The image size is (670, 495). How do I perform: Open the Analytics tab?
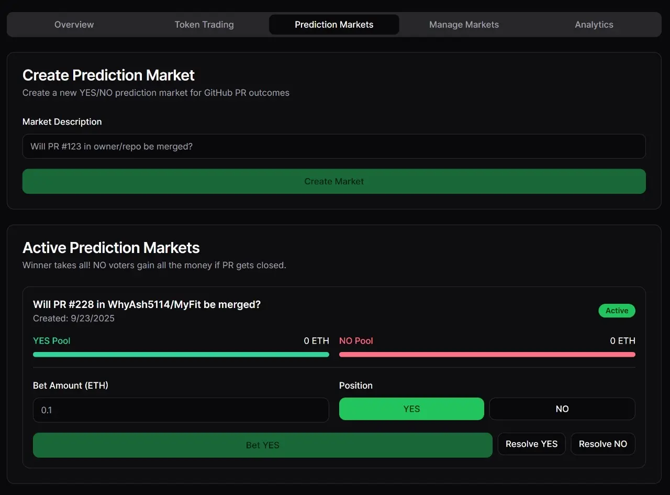coord(594,24)
